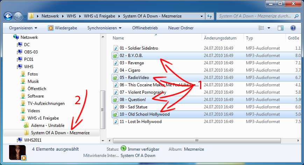Open the Adema - Unstable folder
Image resolution: width=304 pixels, height=165 pixels.
[48, 125]
